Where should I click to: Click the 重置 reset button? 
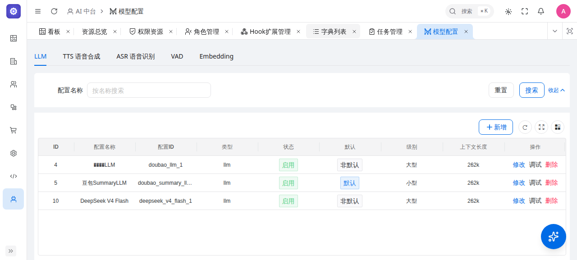coord(501,90)
